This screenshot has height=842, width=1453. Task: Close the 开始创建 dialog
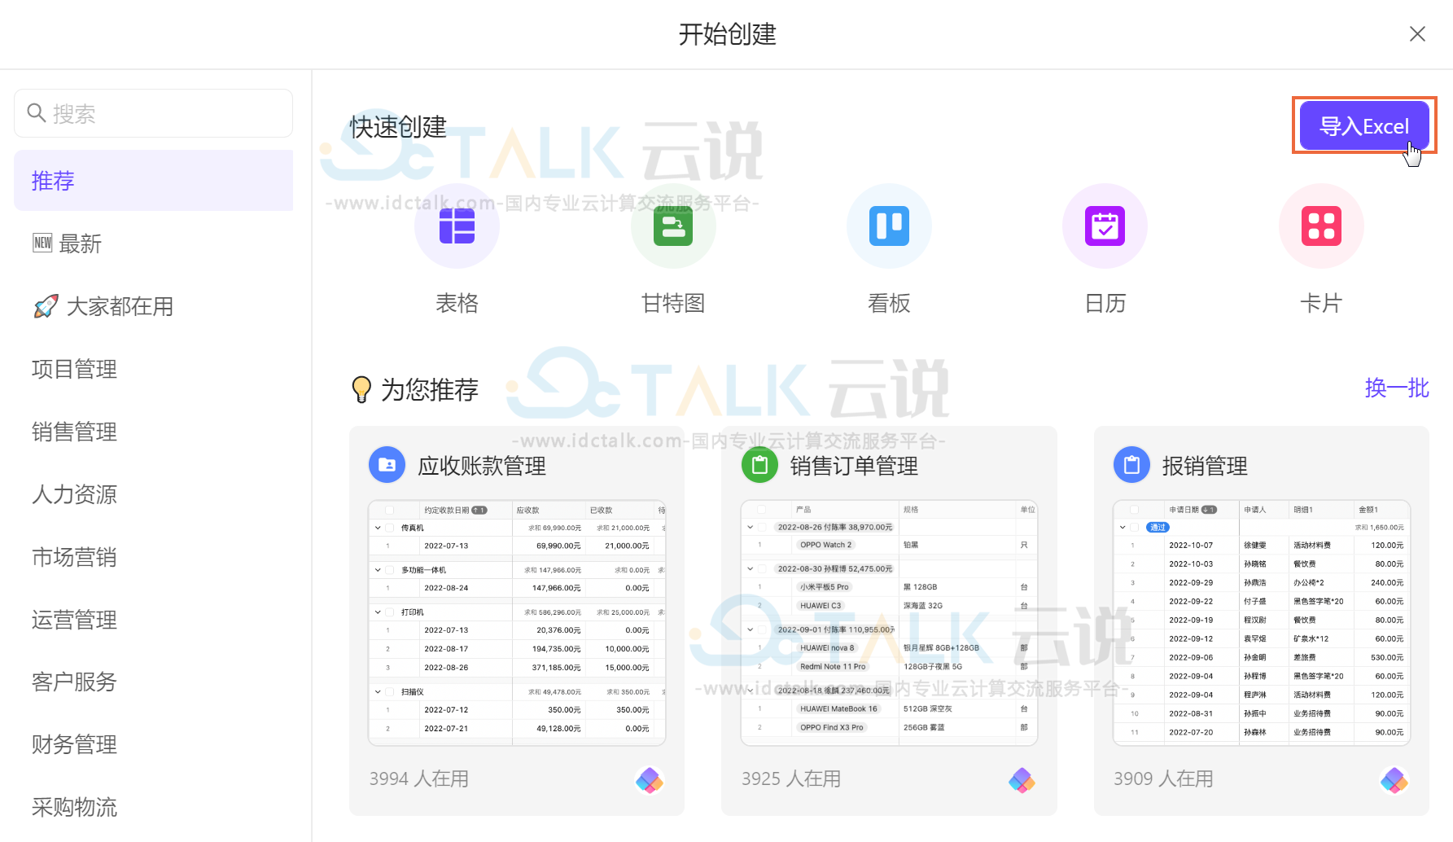tap(1417, 33)
